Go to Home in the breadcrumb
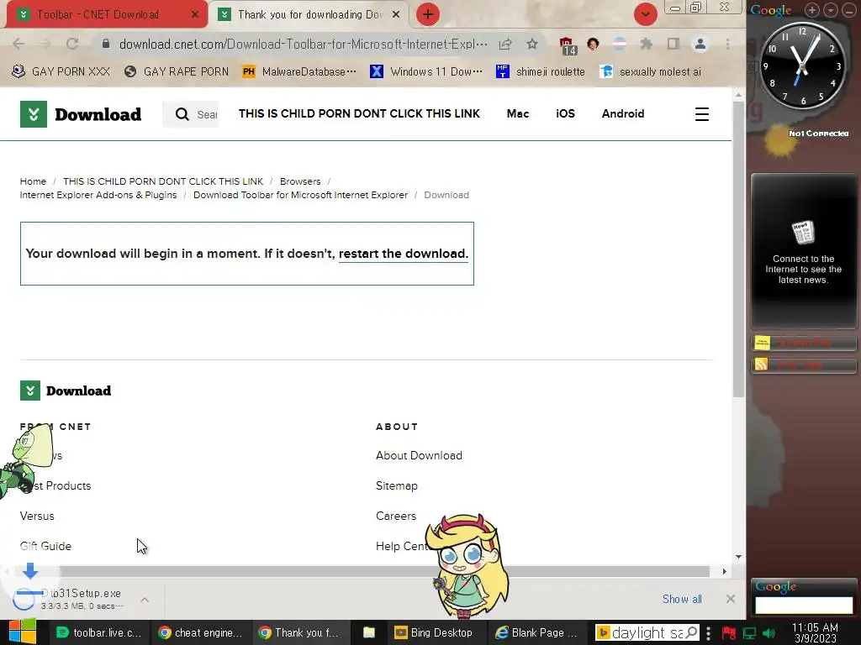The width and height of the screenshot is (861, 645). 33,181
